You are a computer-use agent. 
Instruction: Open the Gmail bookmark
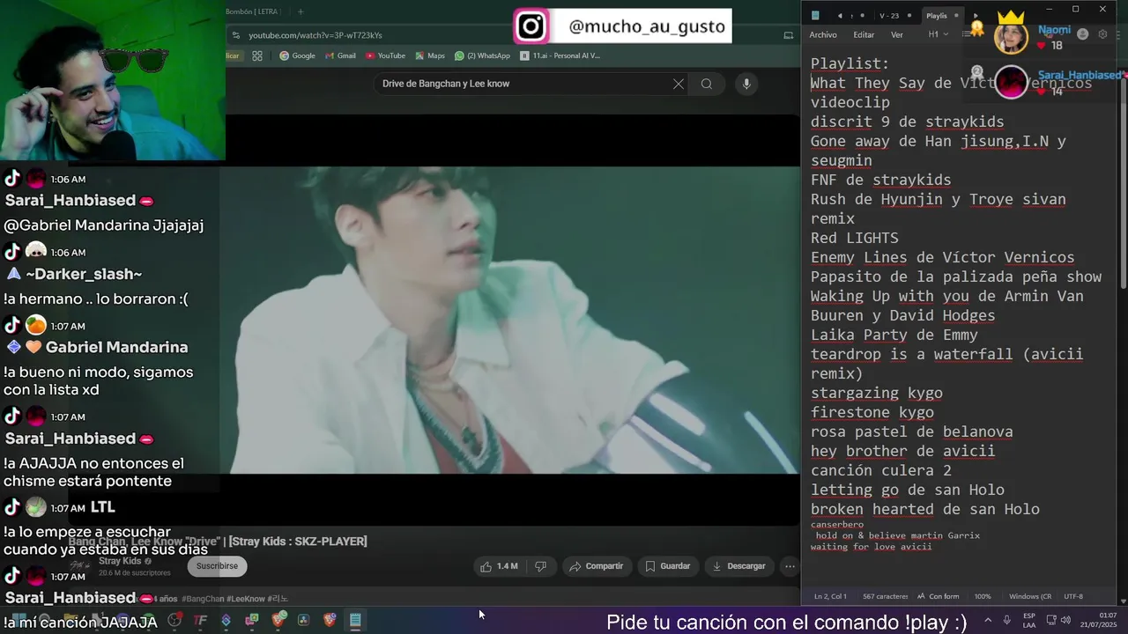340,55
